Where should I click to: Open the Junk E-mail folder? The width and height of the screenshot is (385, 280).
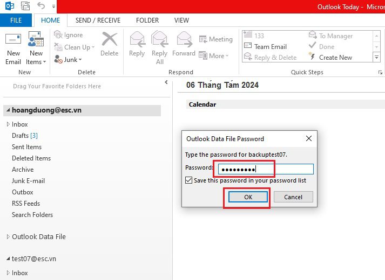coord(28,181)
